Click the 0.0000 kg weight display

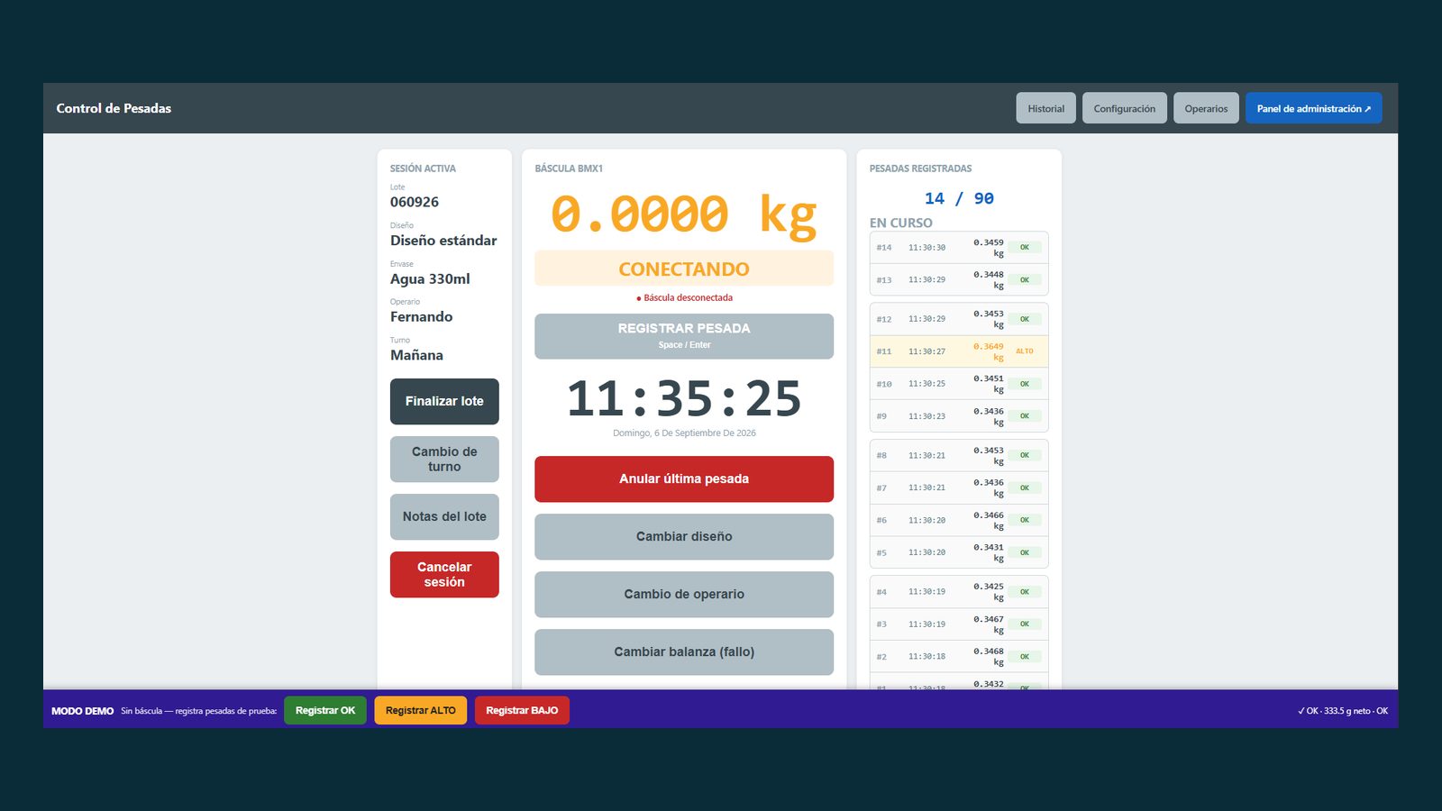(x=684, y=214)
